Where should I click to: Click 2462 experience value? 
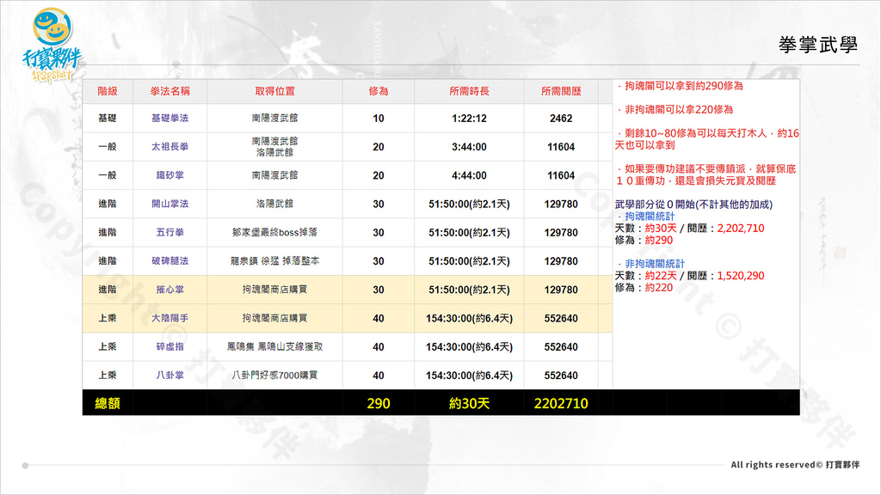561,119
